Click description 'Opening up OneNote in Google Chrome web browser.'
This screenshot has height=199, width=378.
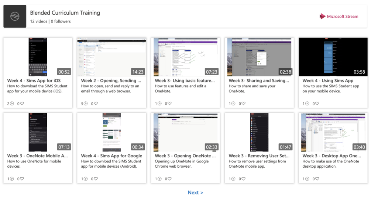(182, 164)
